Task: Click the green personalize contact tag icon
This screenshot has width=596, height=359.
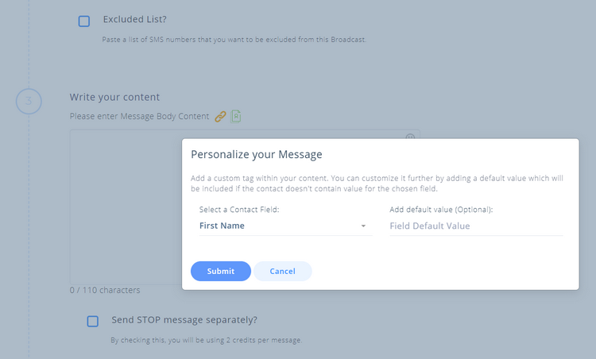Action: point(236,116)
